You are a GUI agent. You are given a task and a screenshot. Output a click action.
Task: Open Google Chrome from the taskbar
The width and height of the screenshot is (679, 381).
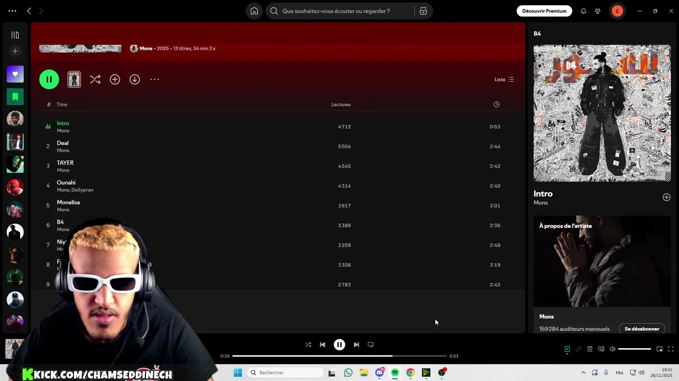[x=410, y=373]
